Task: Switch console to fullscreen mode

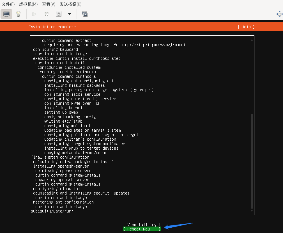Action: pos(279,14)
